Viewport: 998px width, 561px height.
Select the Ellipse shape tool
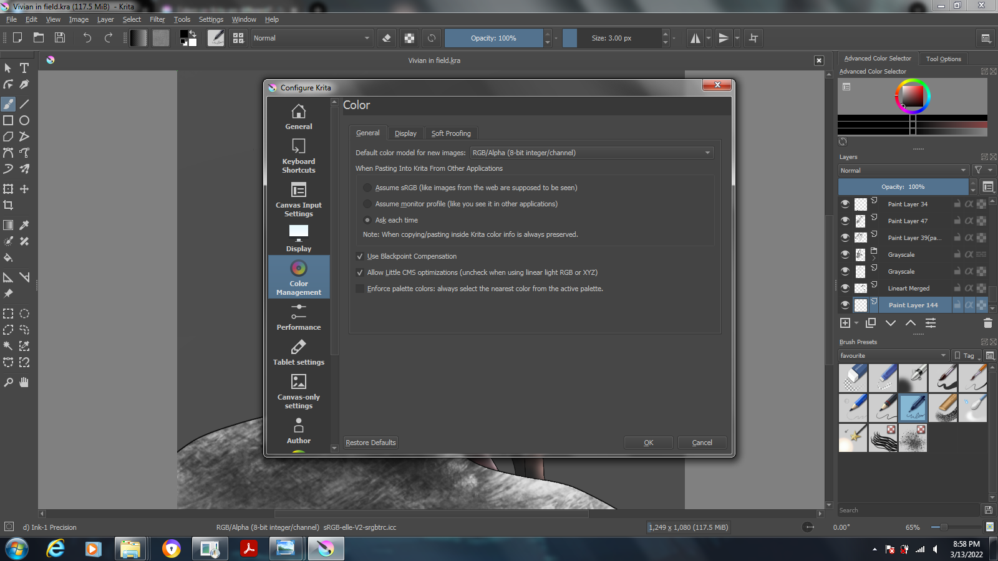click(x=24, y=120)
